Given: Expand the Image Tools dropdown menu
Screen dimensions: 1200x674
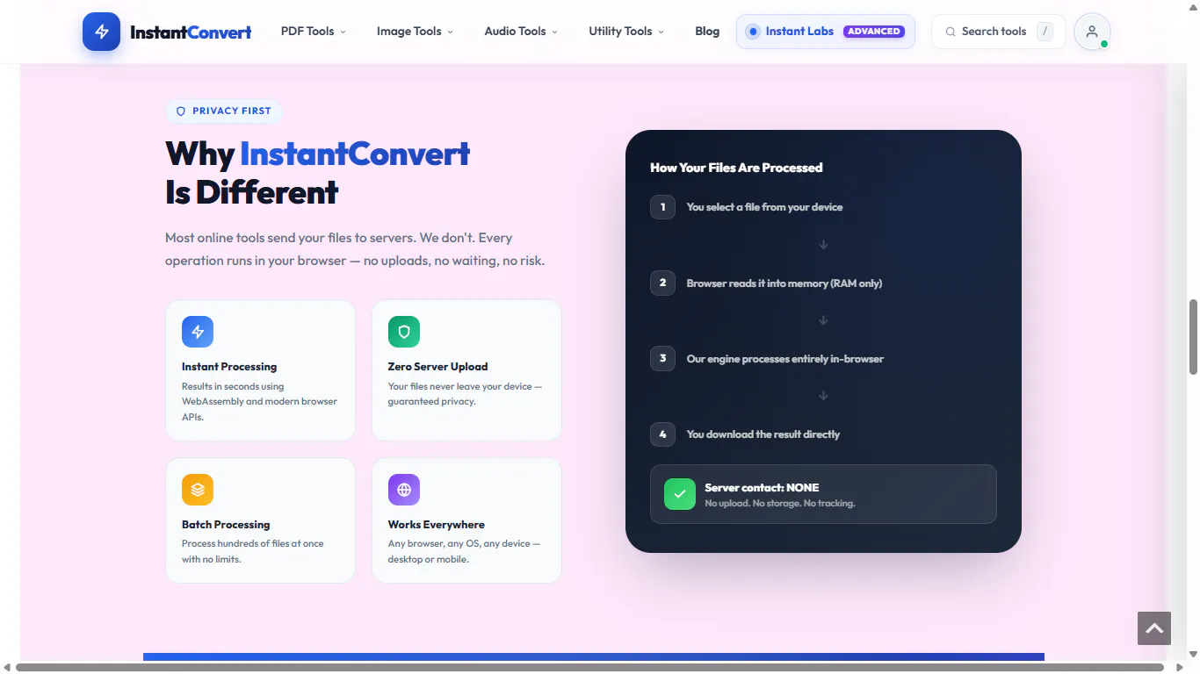Looking at the screenshot, I should [415, 32].
